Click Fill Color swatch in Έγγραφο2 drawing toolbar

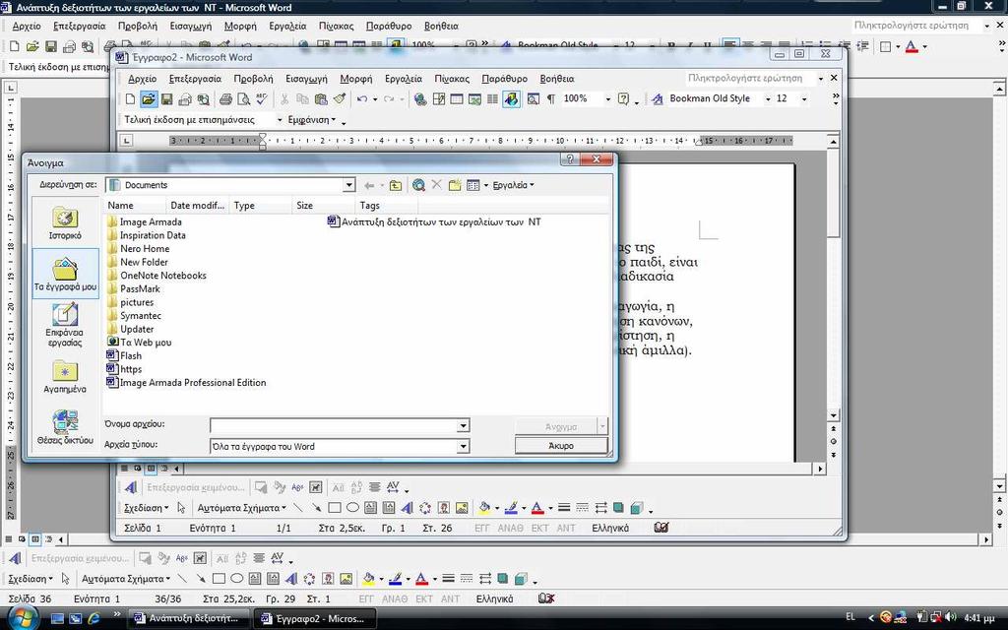point(483,508)
